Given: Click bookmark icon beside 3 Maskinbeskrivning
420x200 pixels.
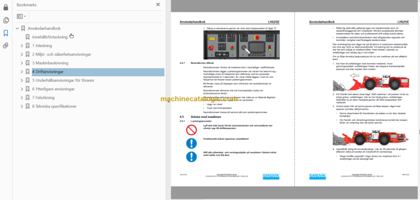Looking at the screenshot, I should point(27,63).
